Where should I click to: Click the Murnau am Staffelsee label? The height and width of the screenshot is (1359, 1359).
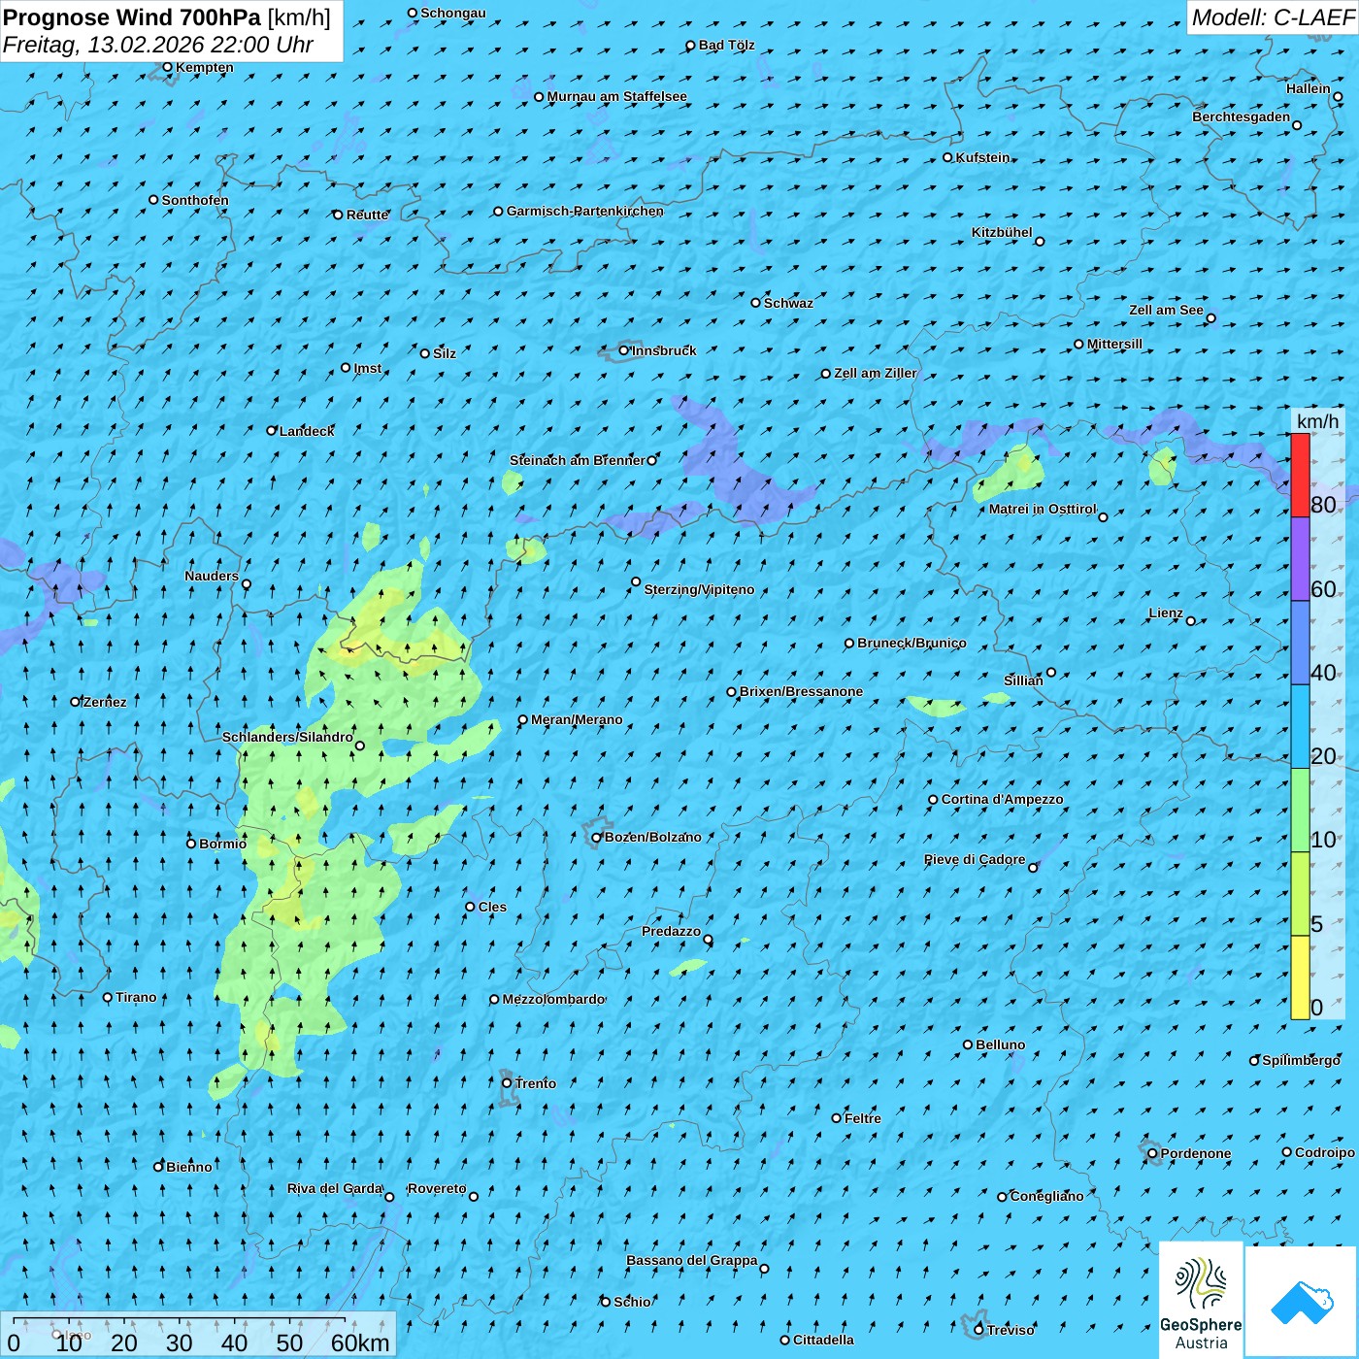(x=616, y=96)
